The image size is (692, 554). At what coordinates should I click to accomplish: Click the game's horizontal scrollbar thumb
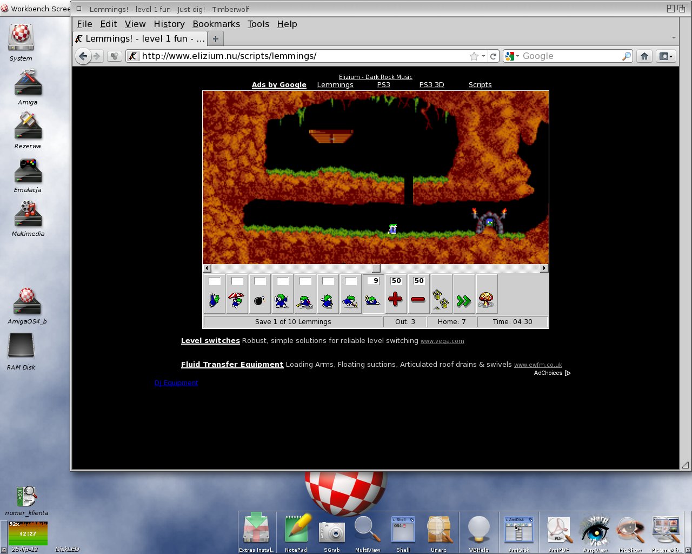(x=376, y=268)
